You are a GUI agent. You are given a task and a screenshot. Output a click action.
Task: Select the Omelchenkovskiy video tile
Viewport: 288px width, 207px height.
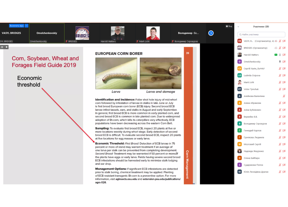pyautogui.click(x=47, y=33)
